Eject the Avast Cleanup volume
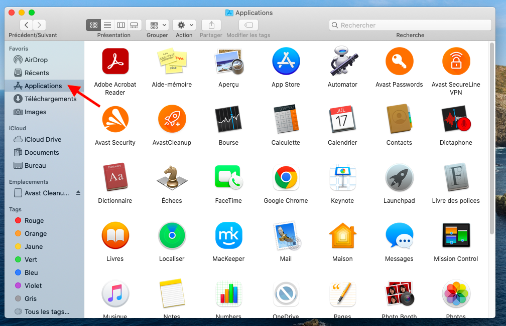 [78, 193]
